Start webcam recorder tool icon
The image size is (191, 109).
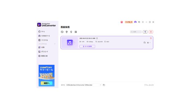point(67,32)
